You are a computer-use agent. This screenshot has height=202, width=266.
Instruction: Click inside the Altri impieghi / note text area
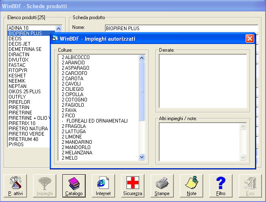(x=199, y=142)
